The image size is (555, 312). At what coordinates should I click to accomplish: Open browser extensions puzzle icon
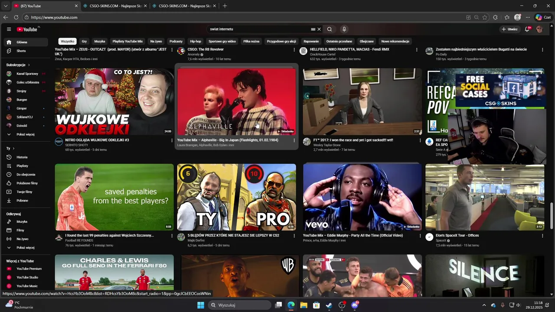point(495,17)
